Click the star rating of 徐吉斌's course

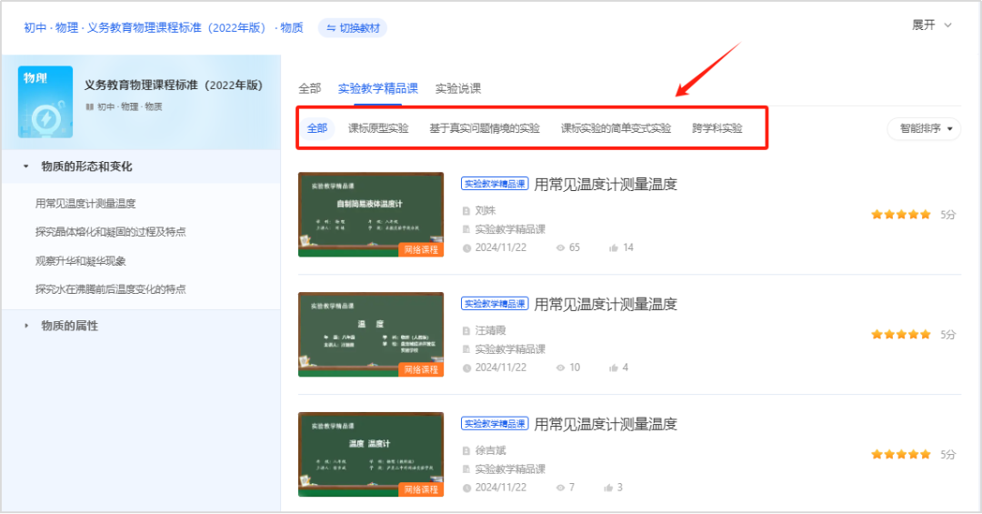[900, 454]
